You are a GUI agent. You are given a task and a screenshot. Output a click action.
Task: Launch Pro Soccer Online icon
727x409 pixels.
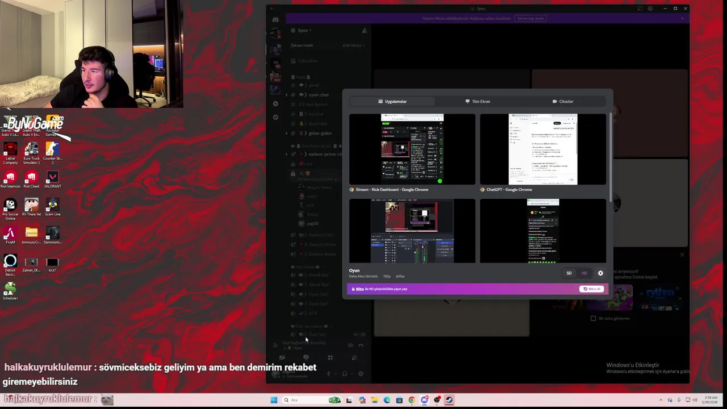coord(10,208)
